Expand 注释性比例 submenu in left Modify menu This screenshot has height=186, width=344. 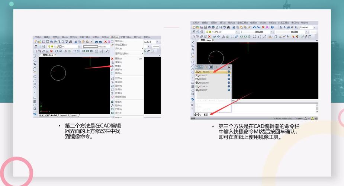point(127,54)
